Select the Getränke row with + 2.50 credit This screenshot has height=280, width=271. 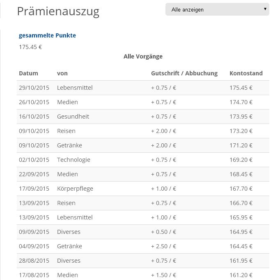tap(143, 246)
